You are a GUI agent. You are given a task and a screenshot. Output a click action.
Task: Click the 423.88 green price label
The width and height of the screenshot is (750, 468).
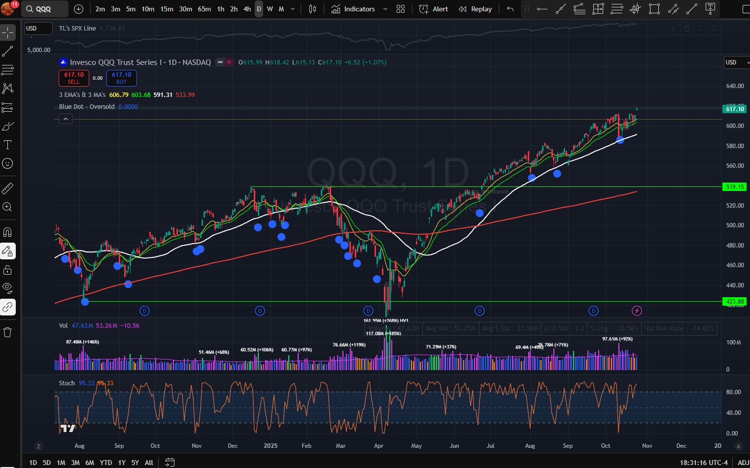click(735, 301)
